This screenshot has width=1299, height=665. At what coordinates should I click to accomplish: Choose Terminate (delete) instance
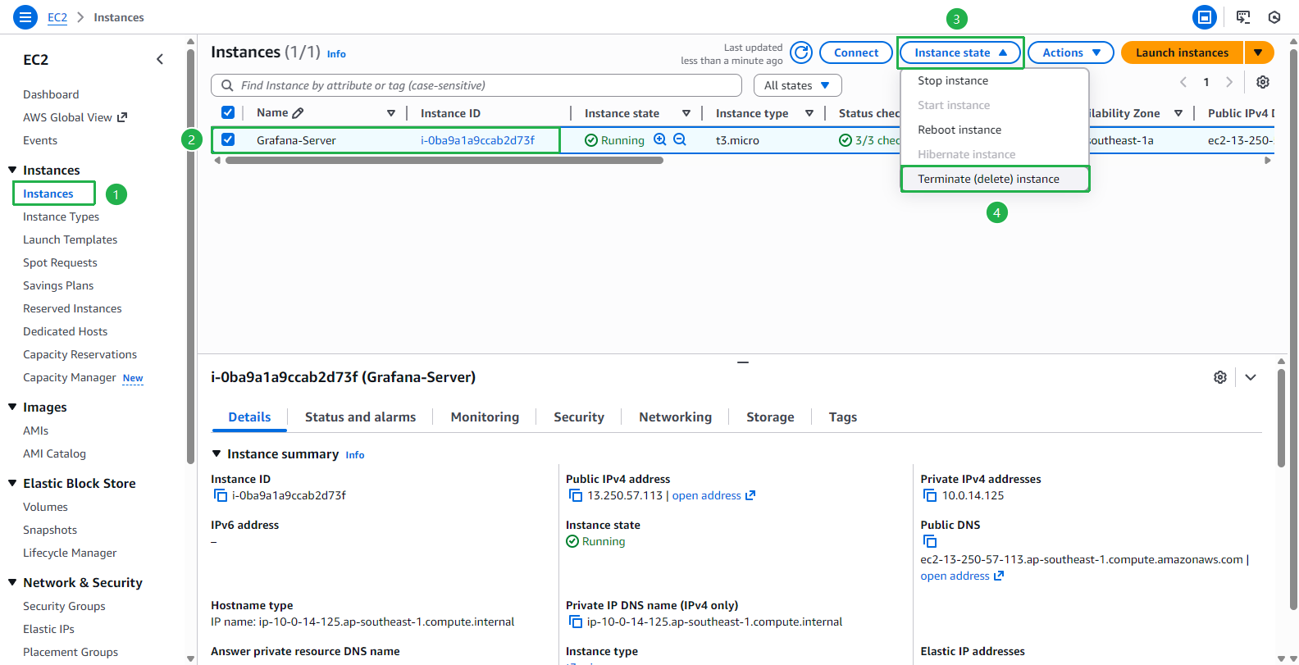[x=995, y=179]
